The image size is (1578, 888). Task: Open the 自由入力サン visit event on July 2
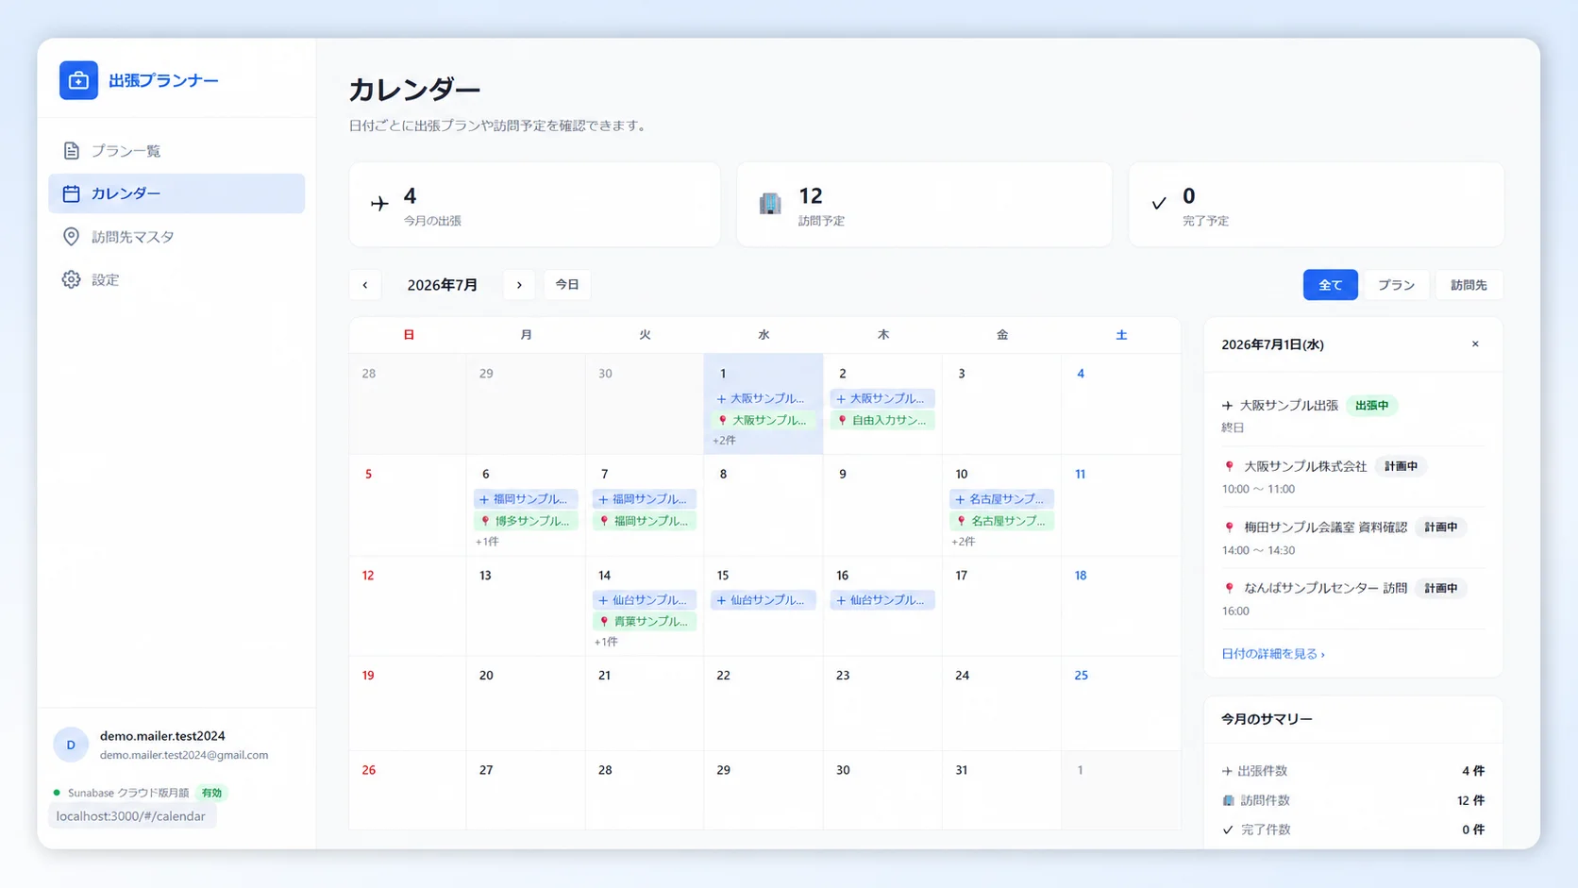click(882, 421)
